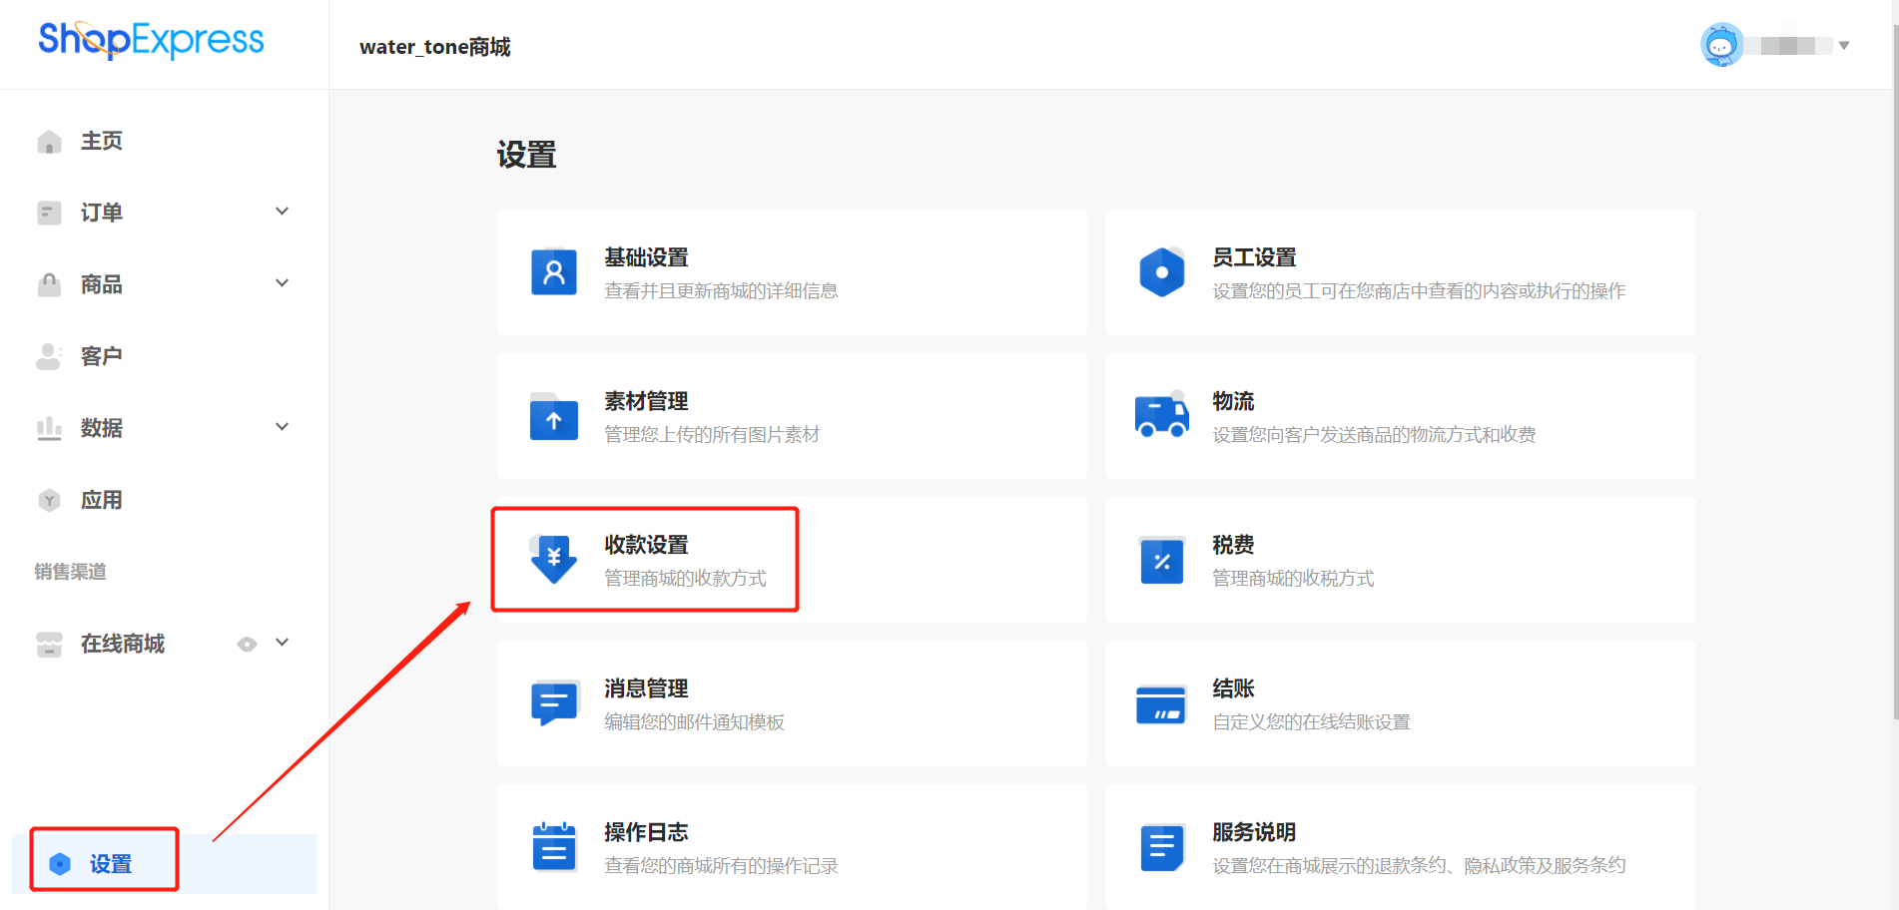Click the 素材管理 upload folder icon
1899x910 pixels.
click(x=554, y=416)
